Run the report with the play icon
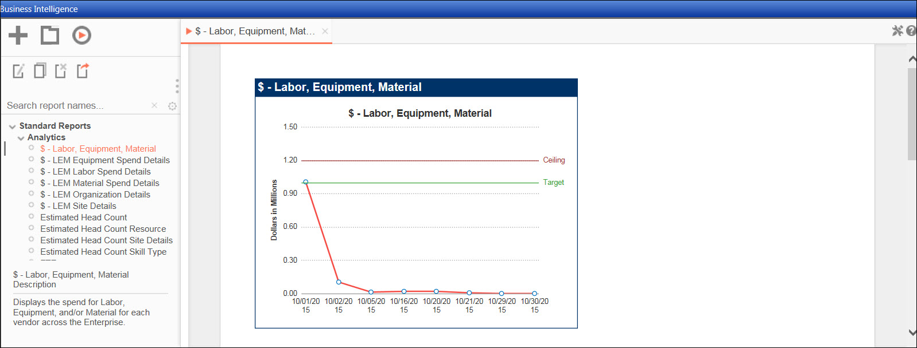 pyautogui.click(x=81, y=35)
